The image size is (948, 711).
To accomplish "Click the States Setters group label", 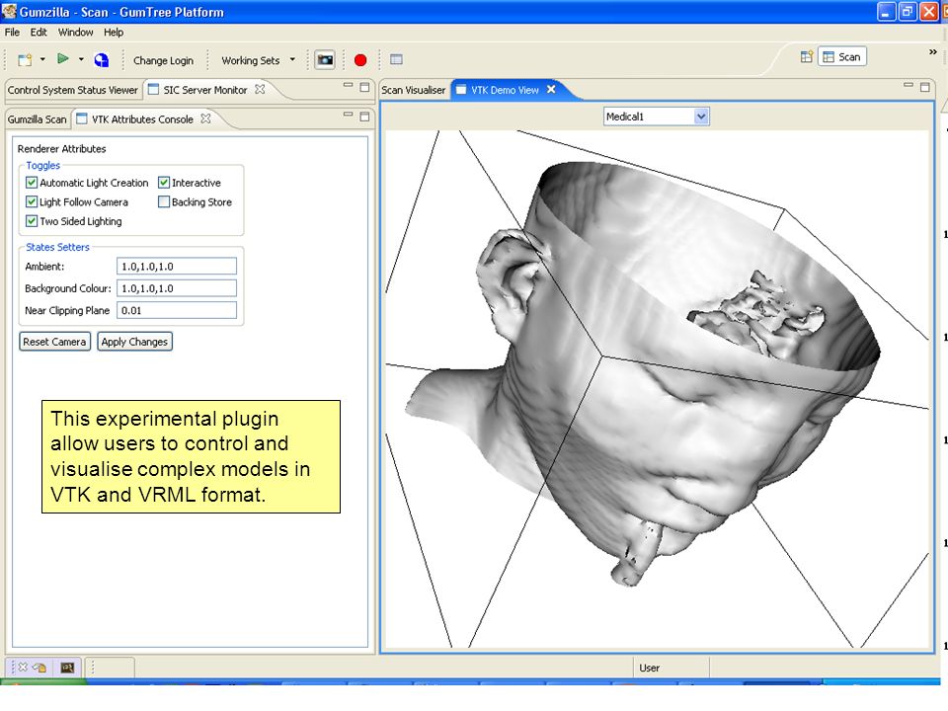I will (57, 247).
